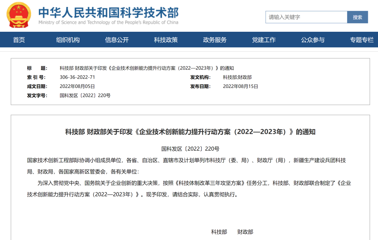The image size is (378, 240).
Task: Click the issuing agency value 科技部;财政部
Action: [x=237, y=77]
